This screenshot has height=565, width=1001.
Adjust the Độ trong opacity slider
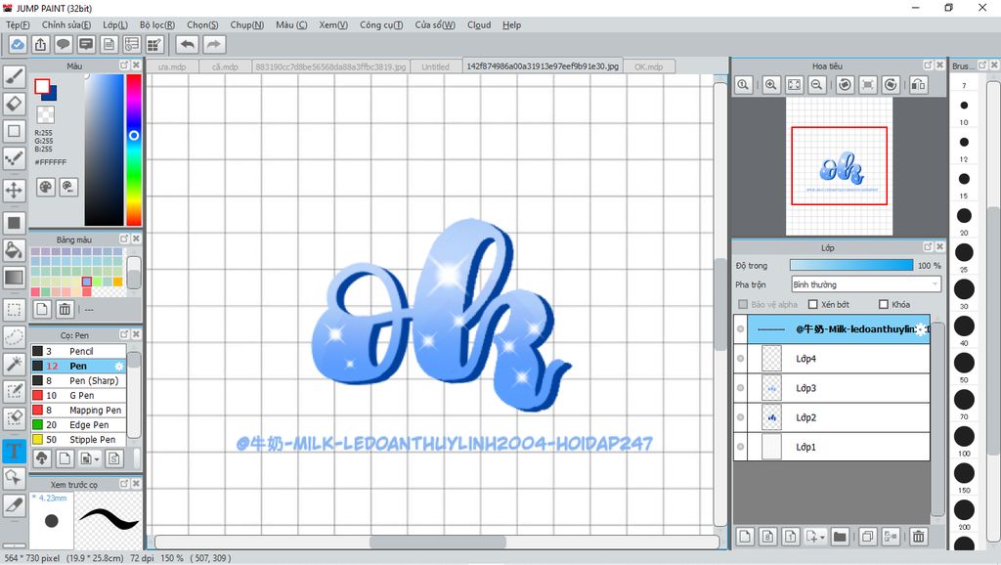pos(851,265)
